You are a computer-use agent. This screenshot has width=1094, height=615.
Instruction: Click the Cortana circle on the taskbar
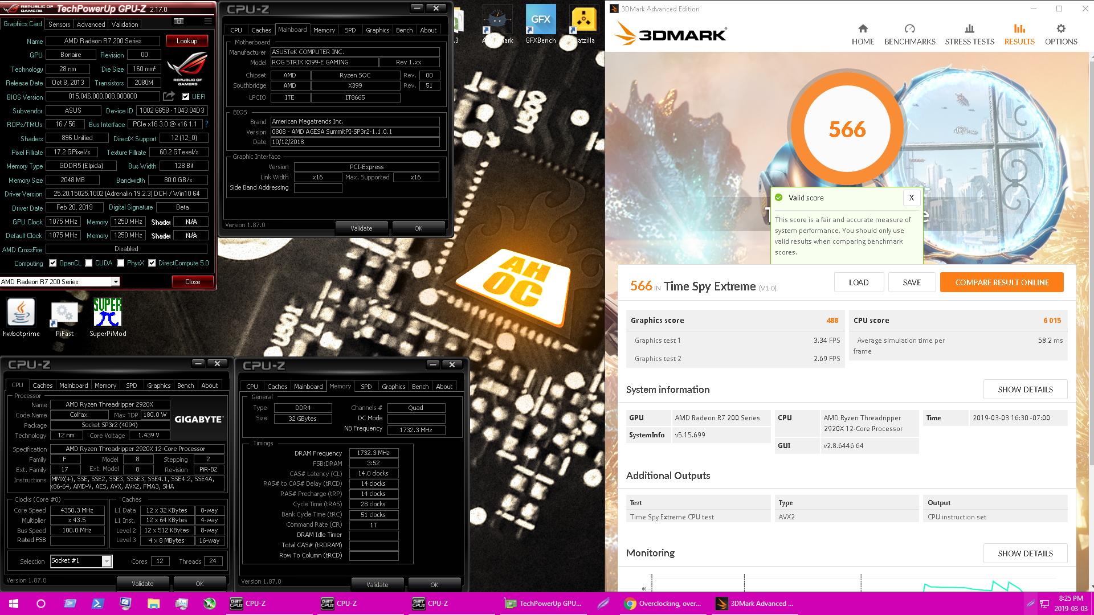[41, 604]
